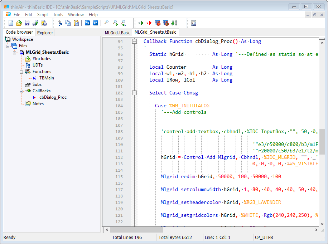Paste from clipboard toolbar icon
Image resolution: width=328 pixels, height=244 pixels.
76,23
